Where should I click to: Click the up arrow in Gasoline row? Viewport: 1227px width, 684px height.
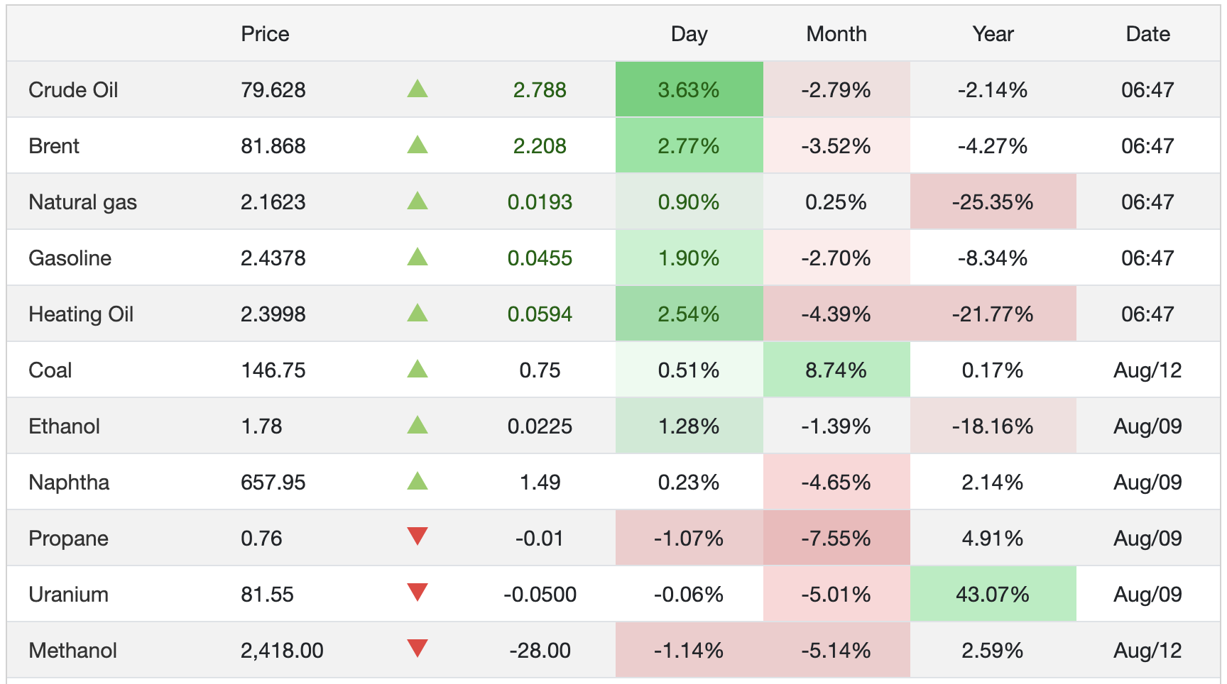418,257
